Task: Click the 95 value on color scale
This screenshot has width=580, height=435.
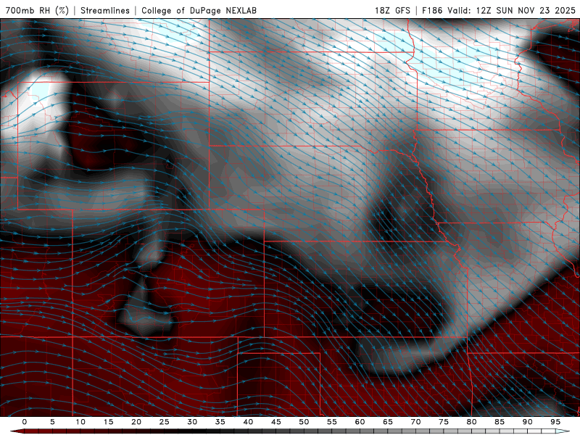Action: pyautogui.click(x=555, y=422)
